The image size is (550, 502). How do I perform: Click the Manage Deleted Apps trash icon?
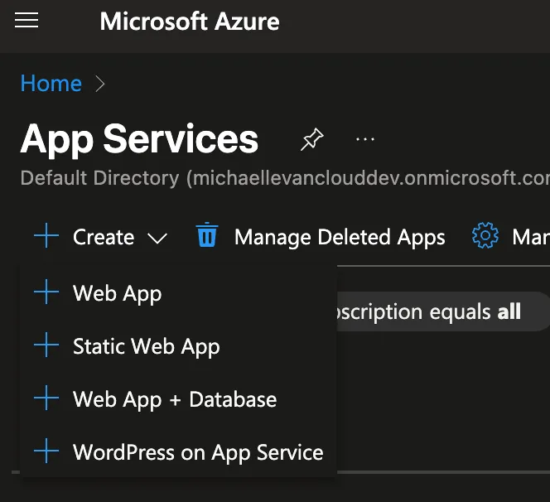(207, 234)
